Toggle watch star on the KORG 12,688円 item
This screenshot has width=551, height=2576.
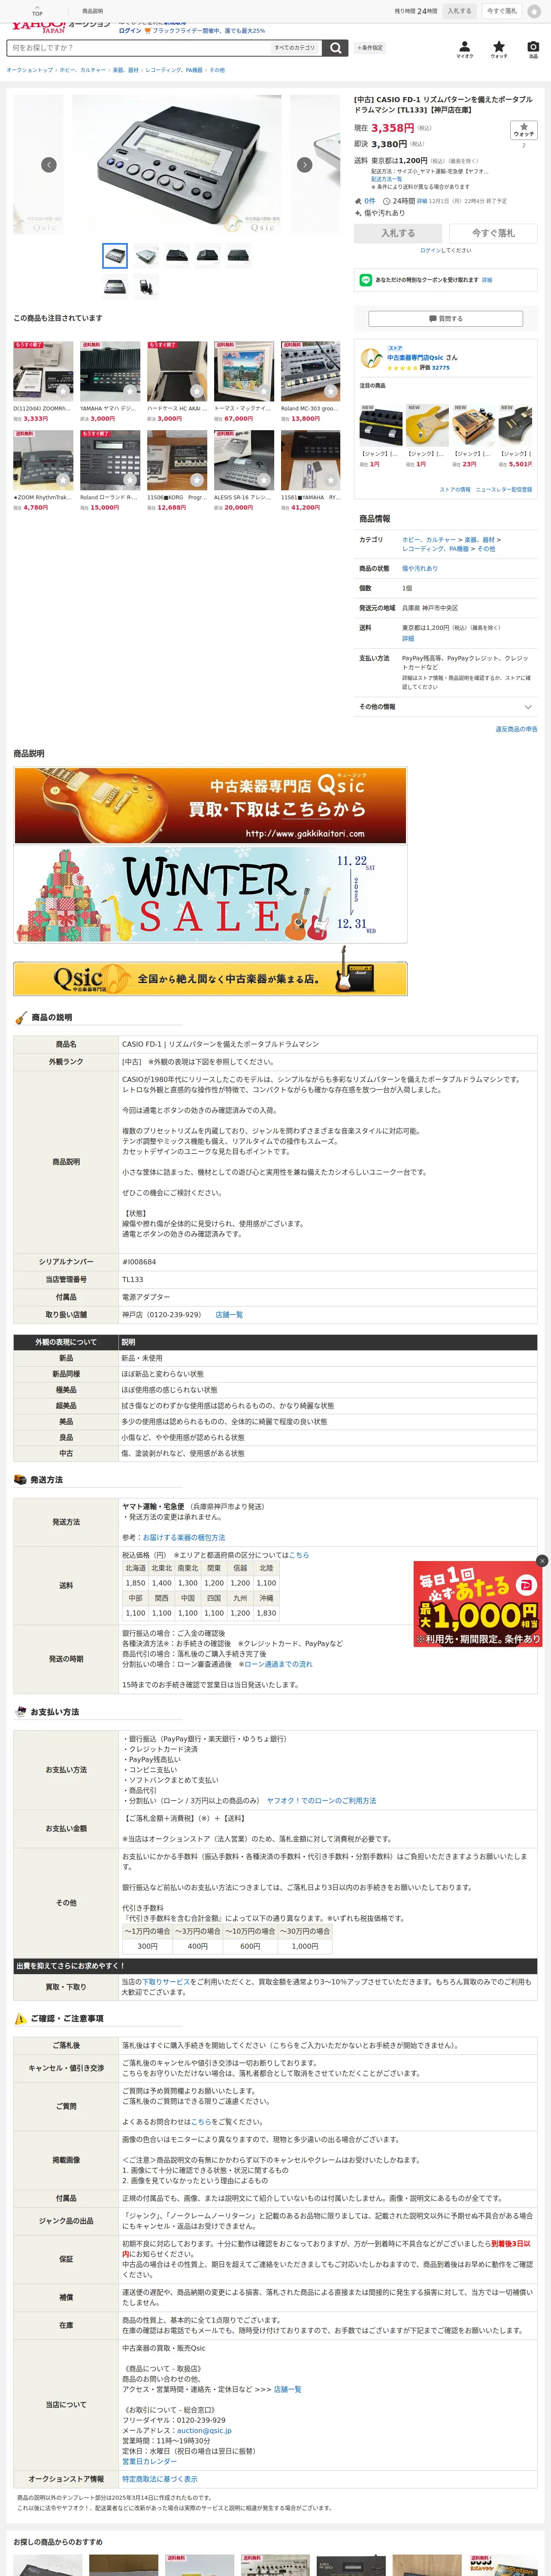197,479
